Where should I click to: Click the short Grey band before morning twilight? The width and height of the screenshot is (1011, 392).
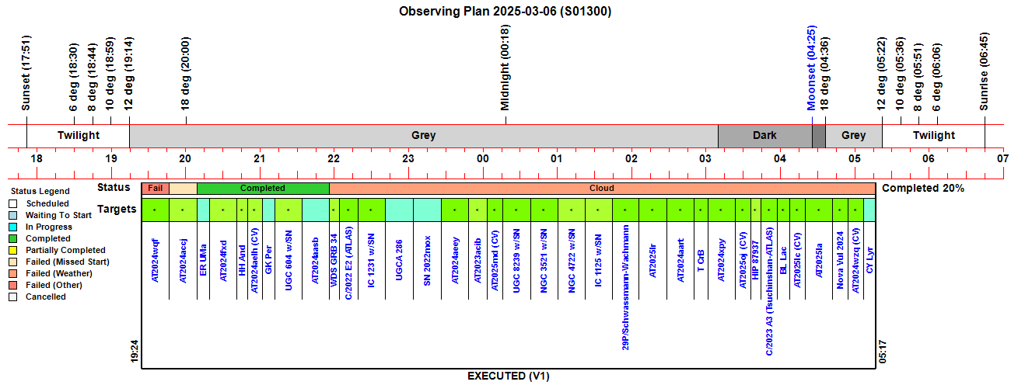tap(854, 136)
